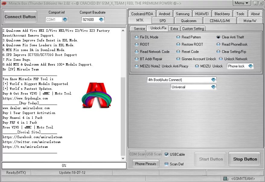
Task: Click the Miracle A logo image in log panel
Action: point(97,95)
